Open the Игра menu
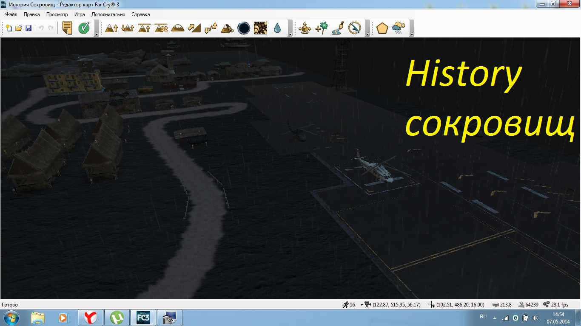 click(x=80, y=14)
